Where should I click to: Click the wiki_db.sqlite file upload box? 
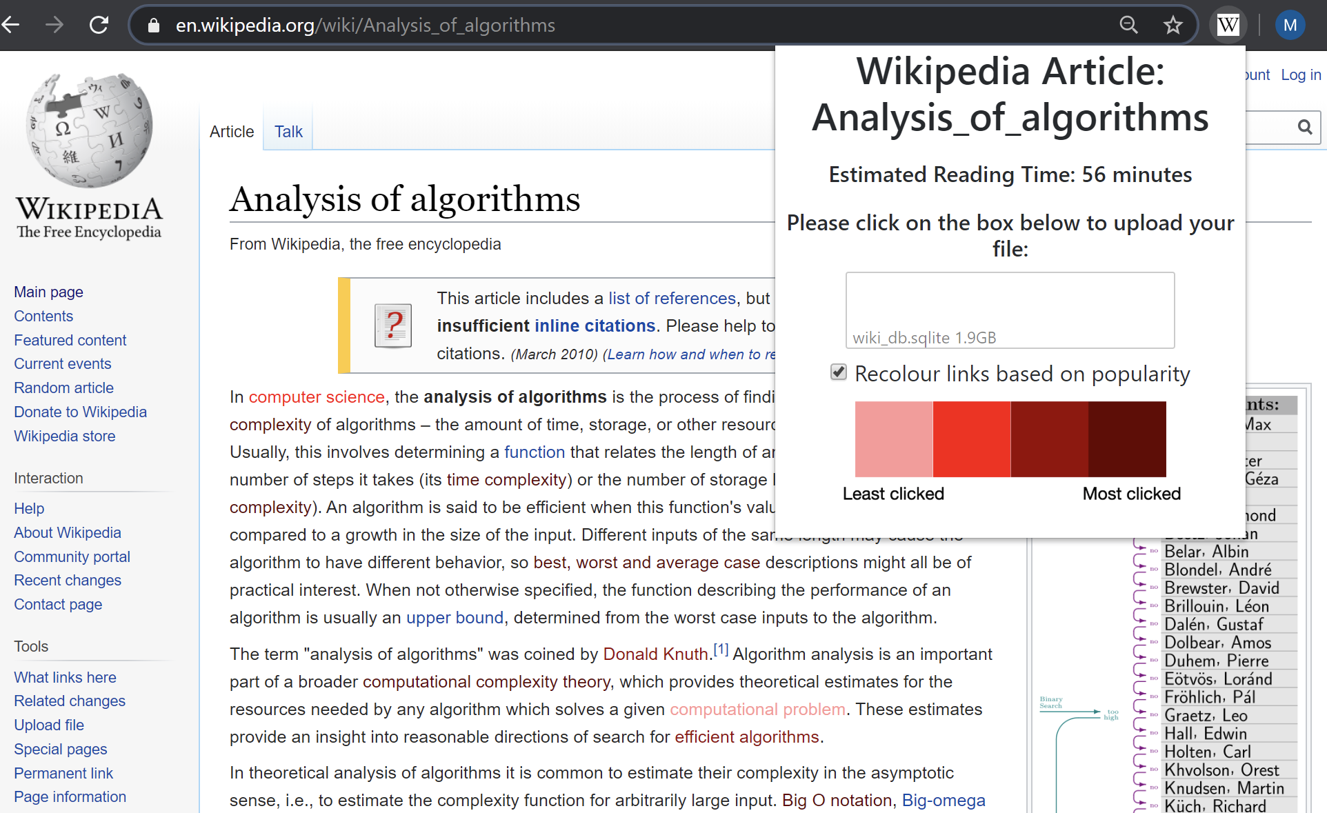click(1010, 310)
